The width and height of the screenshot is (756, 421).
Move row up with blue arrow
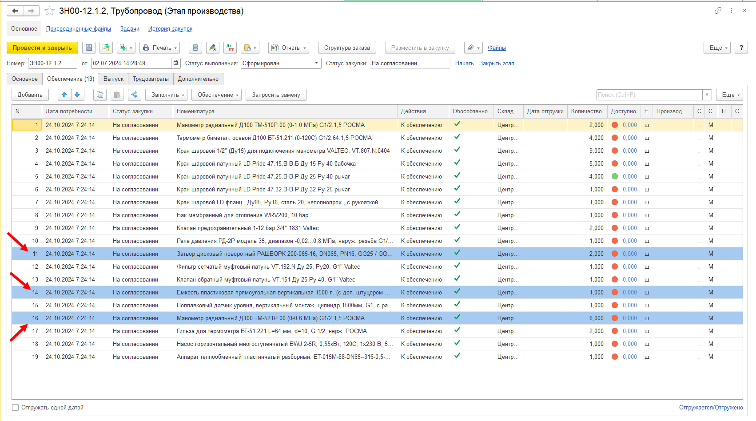tap(64, 95)
